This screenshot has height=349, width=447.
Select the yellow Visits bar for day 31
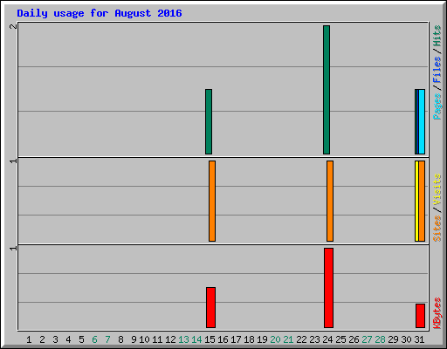tap(416, 201)
